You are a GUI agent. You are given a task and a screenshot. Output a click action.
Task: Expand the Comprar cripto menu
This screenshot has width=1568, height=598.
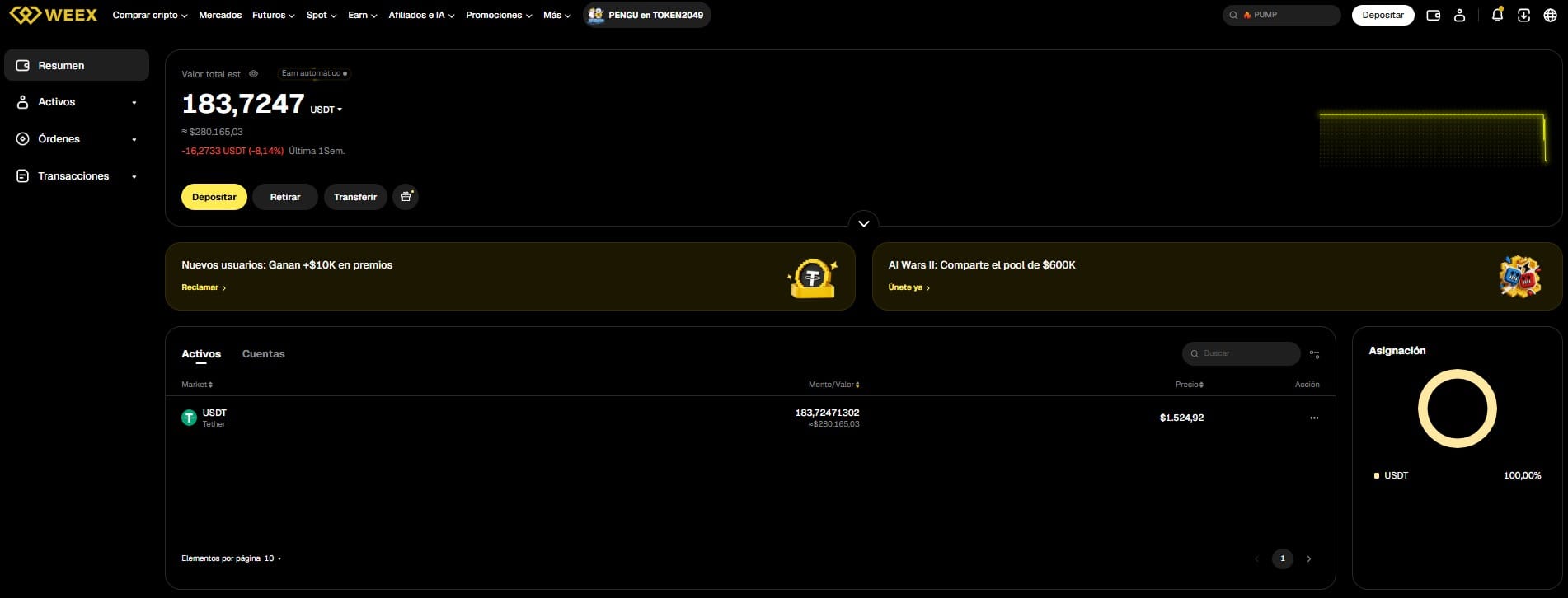(x=150, y=15)
